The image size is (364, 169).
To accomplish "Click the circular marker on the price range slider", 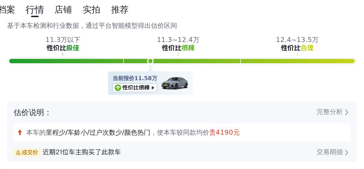I will click(150, 61).
